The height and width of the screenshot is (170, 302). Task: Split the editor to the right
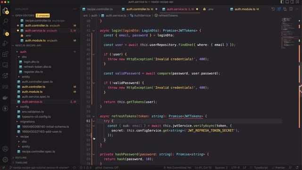tap(291, 9)
